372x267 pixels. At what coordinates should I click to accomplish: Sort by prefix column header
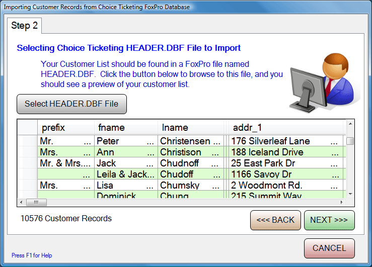tap(66, 128)
